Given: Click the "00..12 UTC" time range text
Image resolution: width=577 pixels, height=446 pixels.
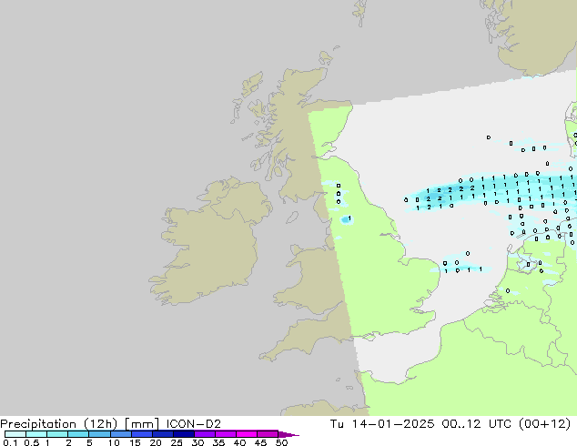Looking at the screenshot, I should 477,424.
